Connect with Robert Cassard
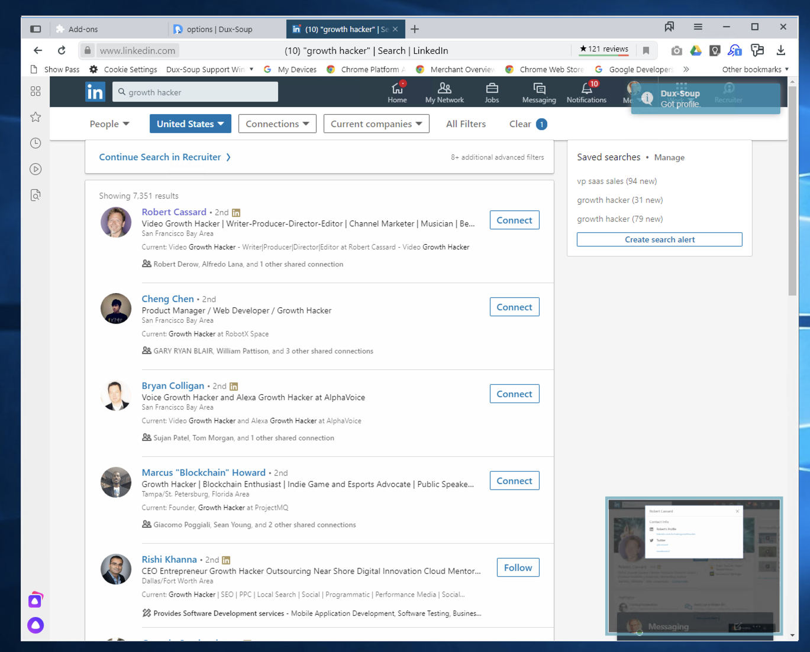Viewport: 810px width, 652px height. click(514, 220)
